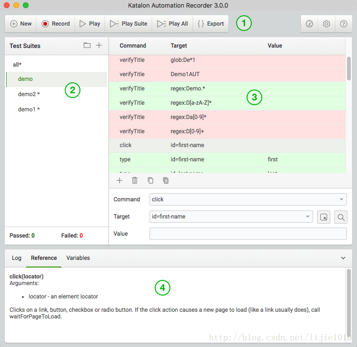The height and width of the screenshot is (347, 357).
Task: Find the target element with magnifier icon
Action: click(341, 217)
